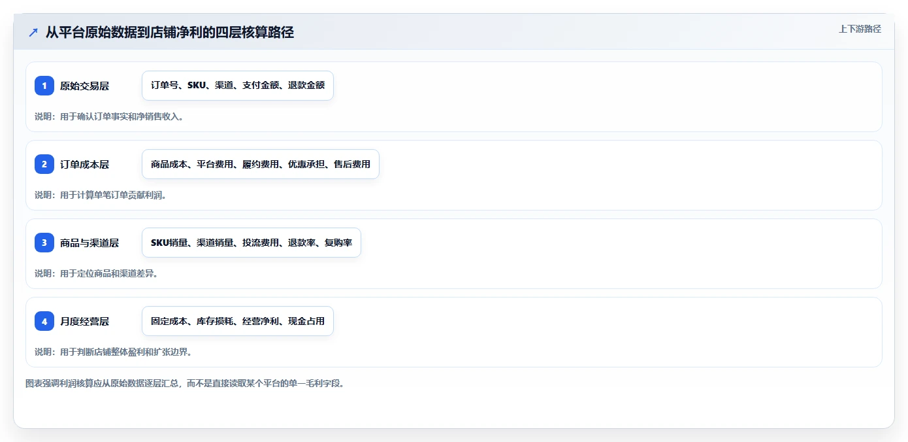Click the note 用于定位商品和渠道差异

pyautogui.click(x=97, y=273)
